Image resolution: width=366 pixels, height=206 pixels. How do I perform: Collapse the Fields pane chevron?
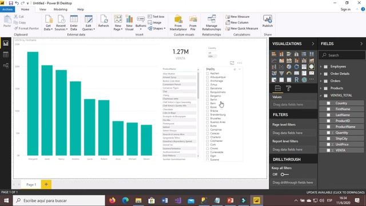[361, 43]
